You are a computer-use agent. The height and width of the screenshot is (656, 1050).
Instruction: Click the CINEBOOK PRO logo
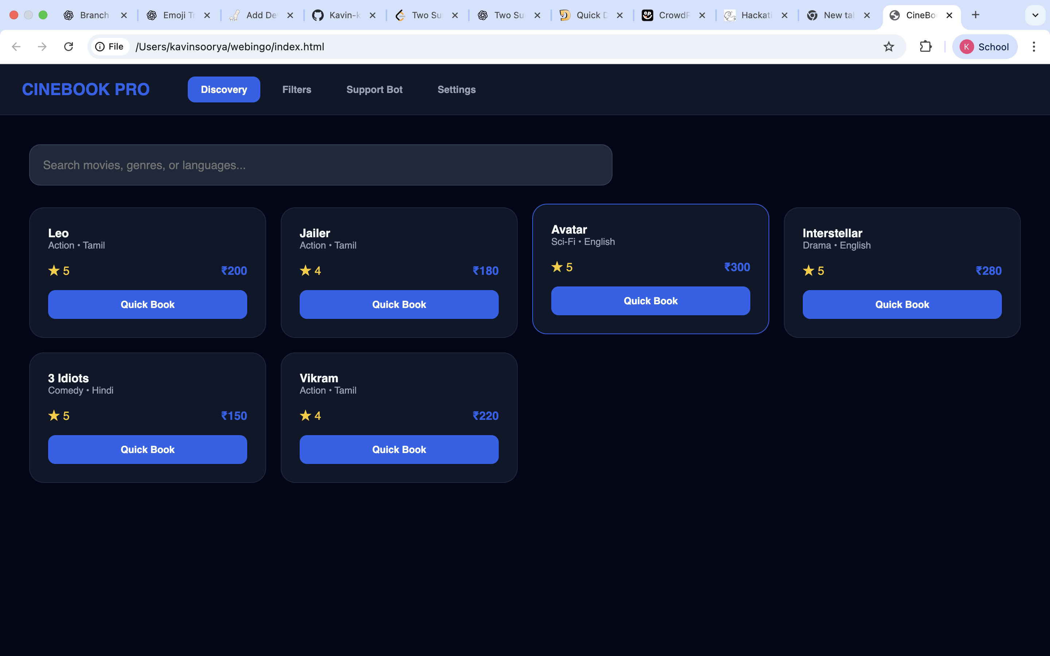pyautogui.click(x=86, y=89)
